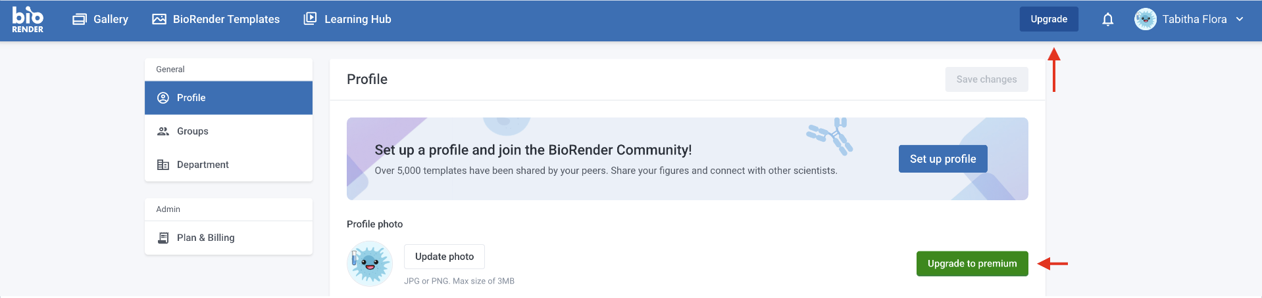Click the BioRender Templates picture icon
This screenshot has width=1262, height=298.
159,19
